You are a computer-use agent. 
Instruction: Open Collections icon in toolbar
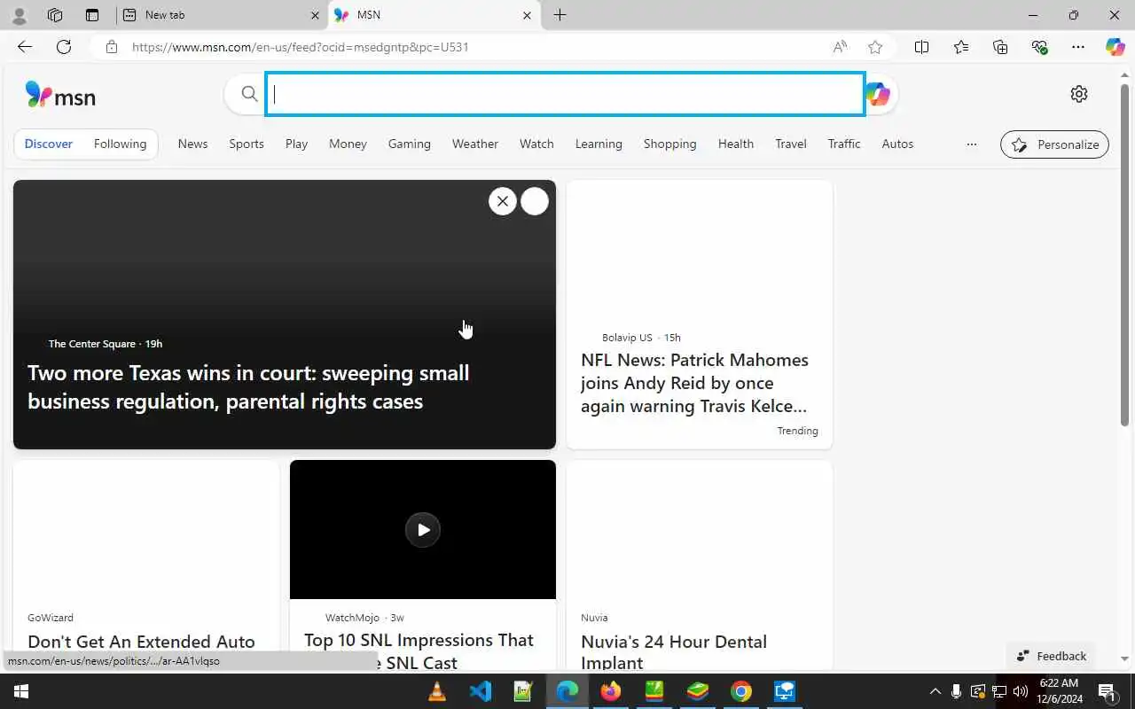[1000, 47]
